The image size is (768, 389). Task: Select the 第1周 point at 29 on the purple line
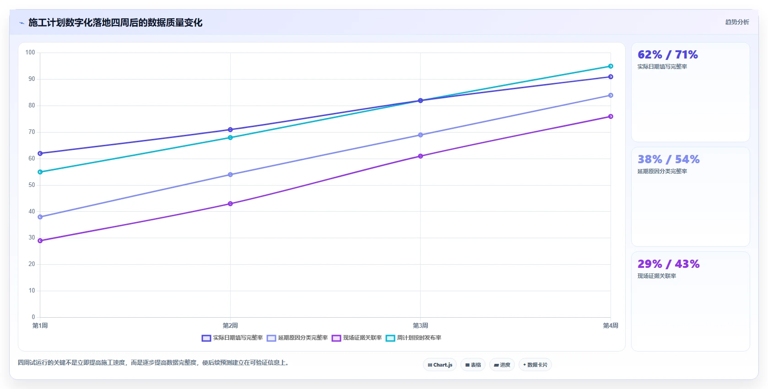(x=40, y=241)
